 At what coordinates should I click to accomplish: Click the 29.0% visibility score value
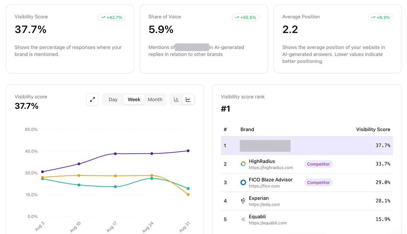click(x=383, y=182)
